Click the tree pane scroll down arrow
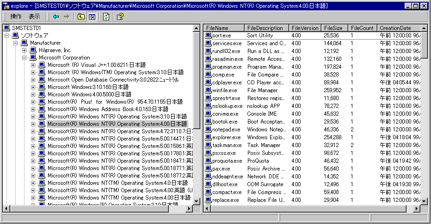 pyautogui.click(x=196, y=201)
